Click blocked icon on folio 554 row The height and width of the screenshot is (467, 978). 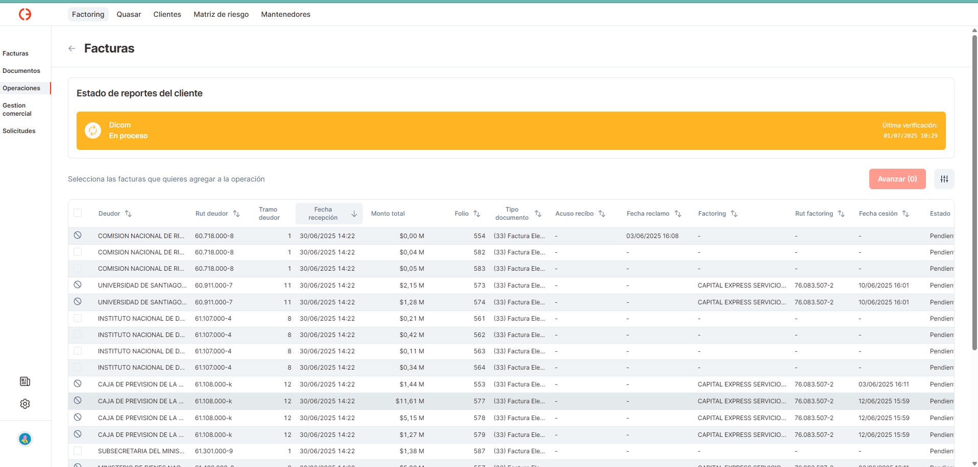[x=78, y=236]
